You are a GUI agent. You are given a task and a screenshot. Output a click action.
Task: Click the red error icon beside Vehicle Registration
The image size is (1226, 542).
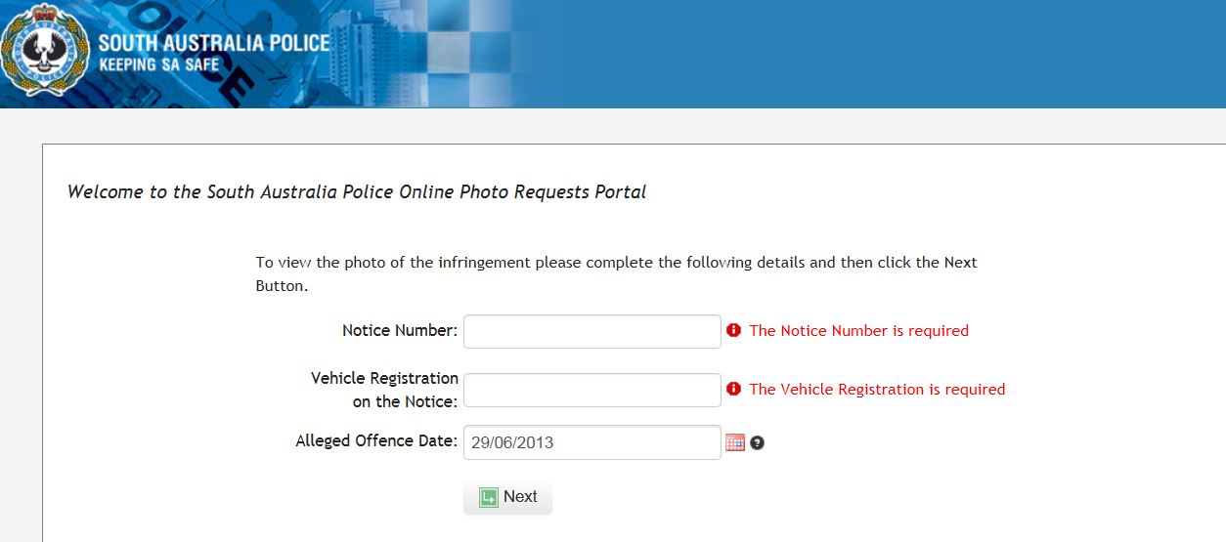click(x=734, y=389)
